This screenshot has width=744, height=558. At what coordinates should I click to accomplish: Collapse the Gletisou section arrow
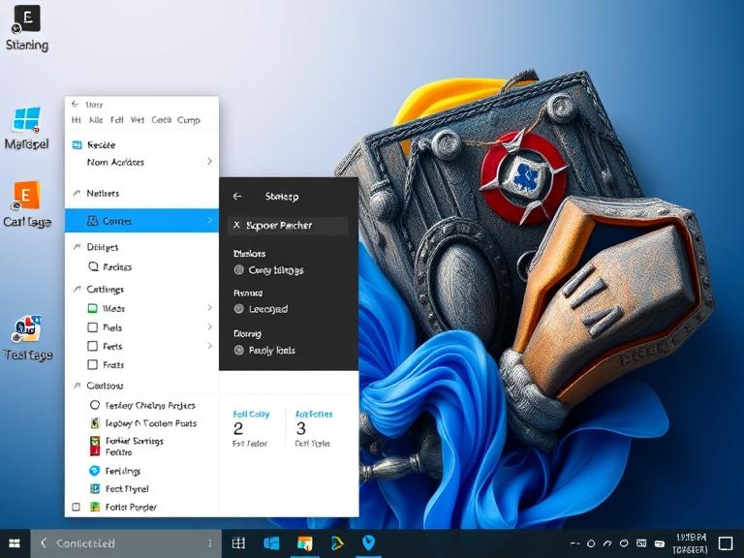pyautogui.click(x=77, y=386)
